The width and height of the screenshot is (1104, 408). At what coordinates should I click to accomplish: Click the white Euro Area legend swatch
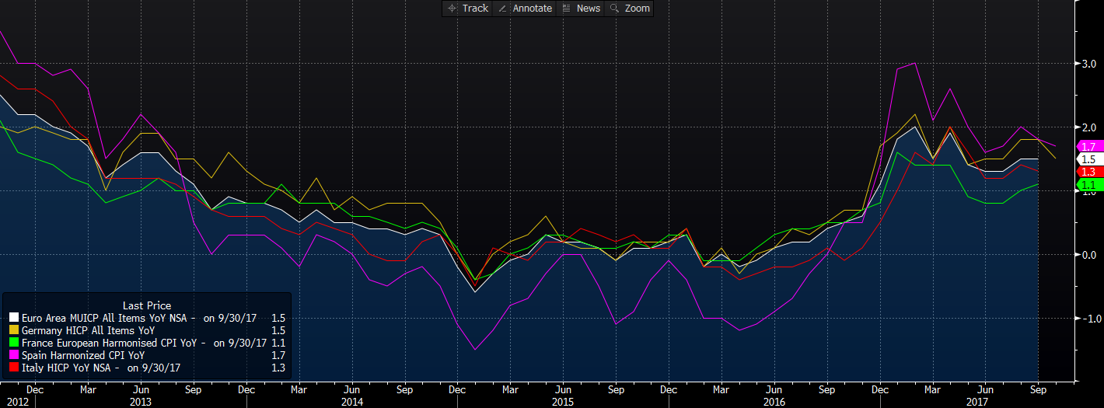point(14,318)
